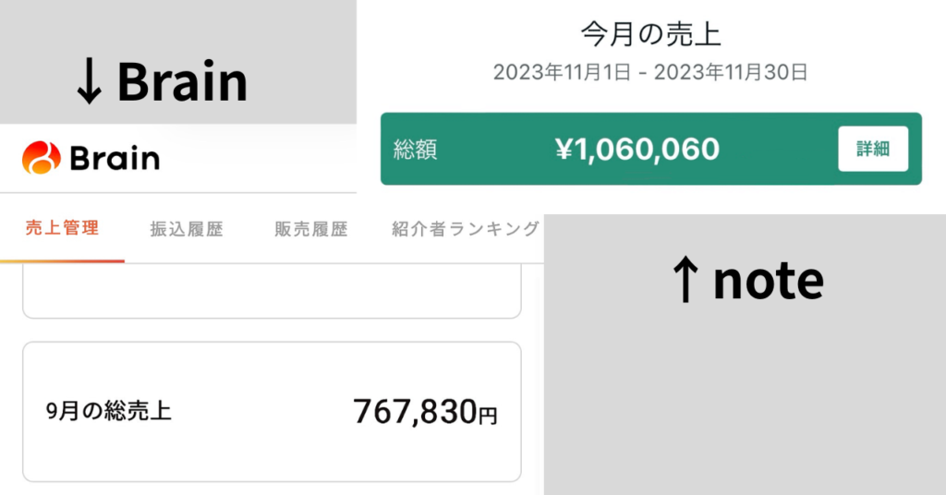The height and width of the screenshot is (495, 946).
Task: Click the Brain logo icon
Action: 42,158
